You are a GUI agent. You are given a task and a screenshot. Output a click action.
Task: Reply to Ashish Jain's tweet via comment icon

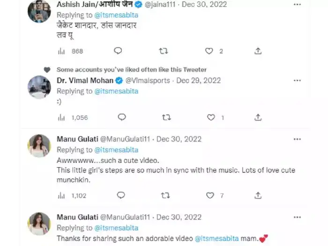click(118, 51)
